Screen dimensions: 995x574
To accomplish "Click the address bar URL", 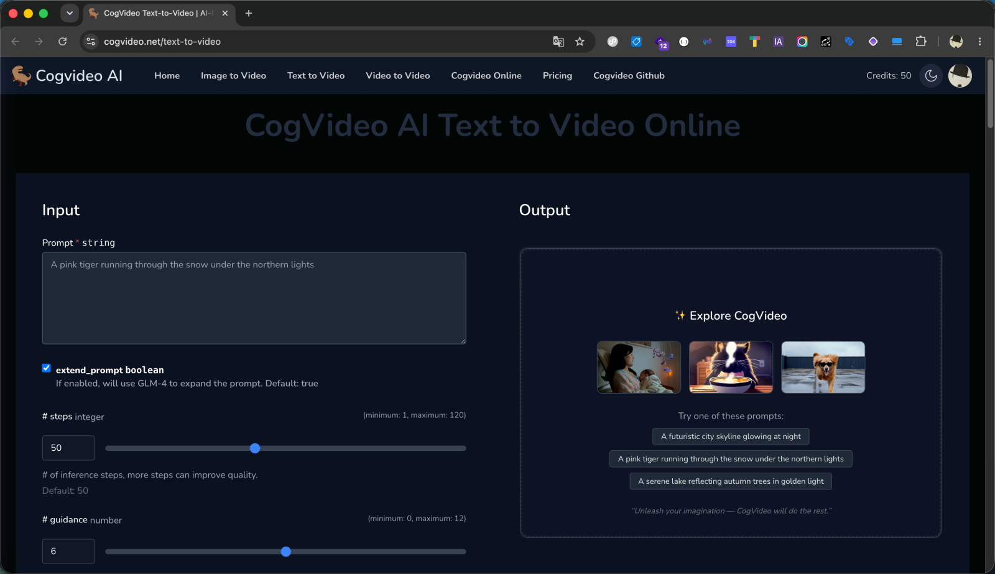I will coord(162,42).
